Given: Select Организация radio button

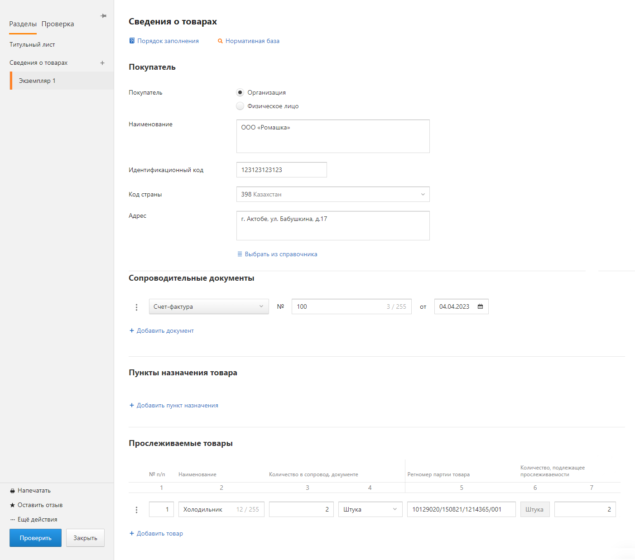Looking at the screenshot, I should pyautogui.click(x=240, y=92).
